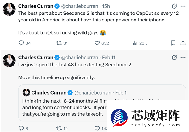Reply to the tweet with 8 replies
This screenshot has height=132, width=189.
tap(21, 128)
